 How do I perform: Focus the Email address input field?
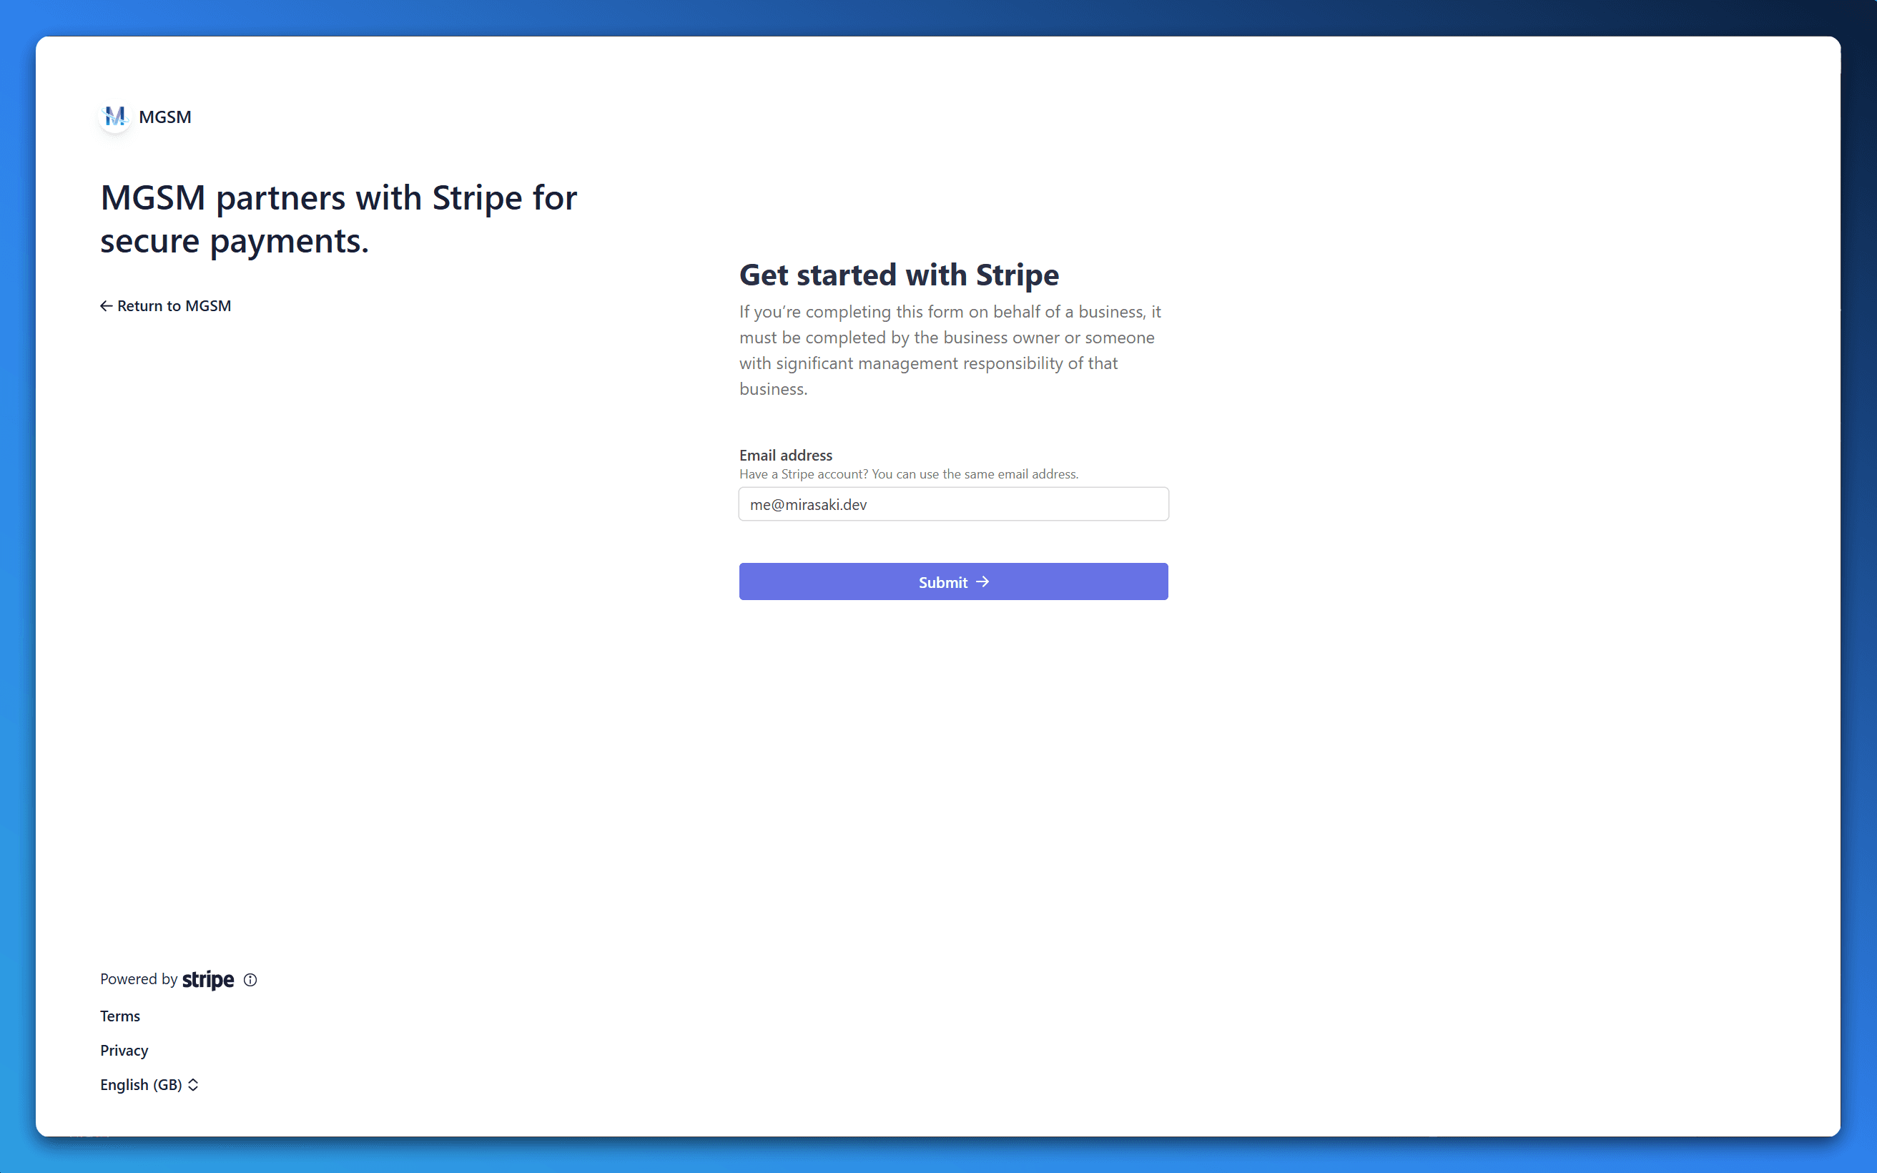point(953,504)
